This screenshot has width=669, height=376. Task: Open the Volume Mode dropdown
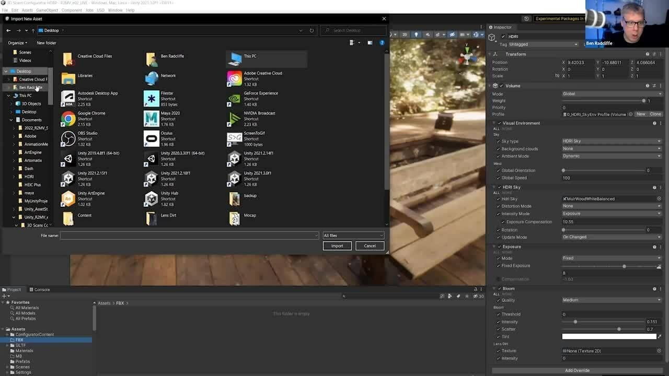[612, 94]
